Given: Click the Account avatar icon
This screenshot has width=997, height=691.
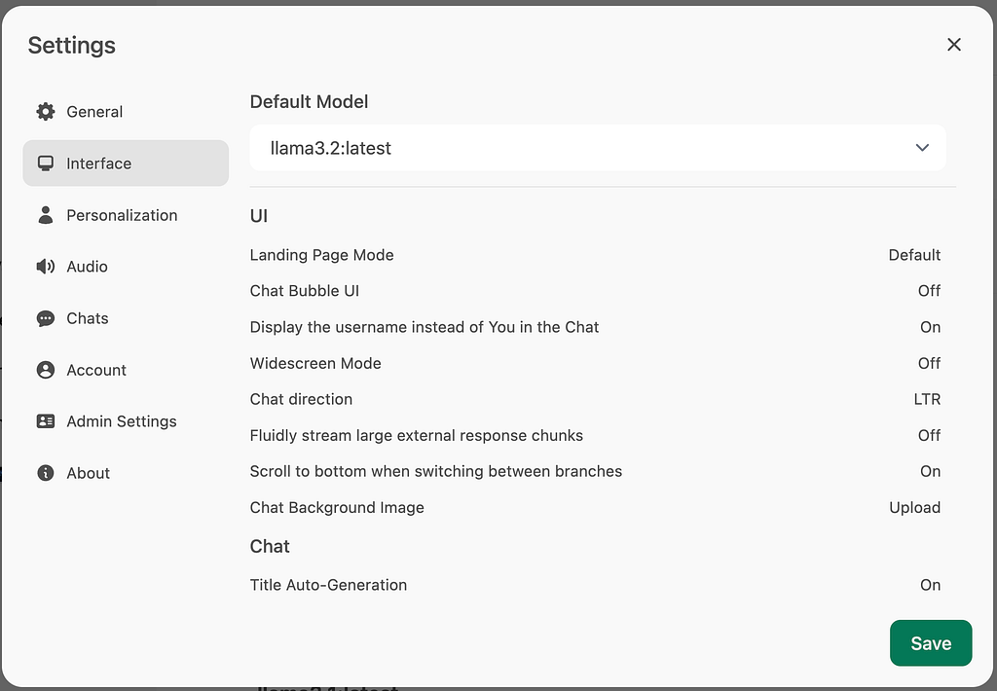Looking at the screenshot, I should pos(45,370).
